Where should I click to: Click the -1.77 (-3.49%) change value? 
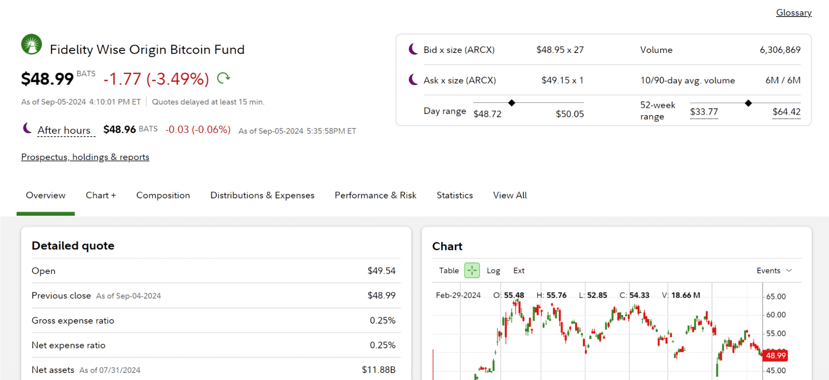(156, 79)
